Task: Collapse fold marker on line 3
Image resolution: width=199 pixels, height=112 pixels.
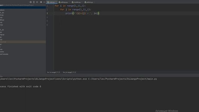Action: point(54,13)
